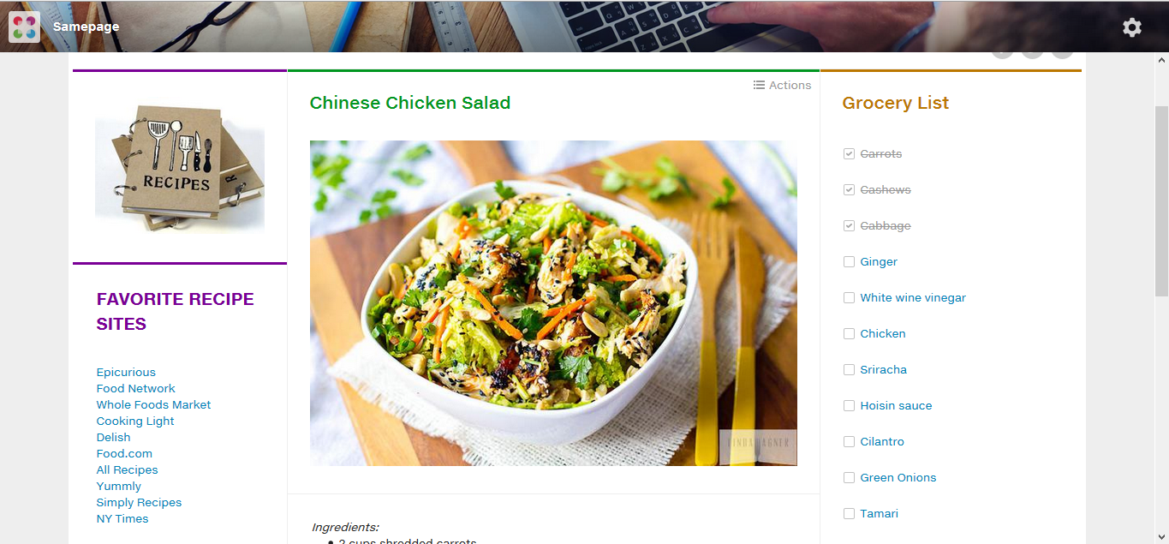The image size is (1169, 544).
Task: Visit the Food Network link
Action: click(x=135, y=389)
